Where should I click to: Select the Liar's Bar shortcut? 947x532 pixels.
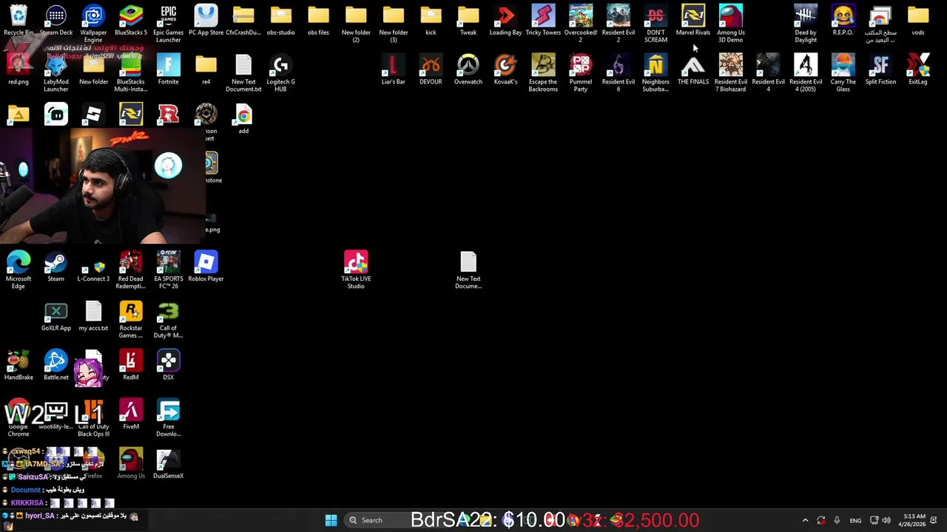(393, 69)
